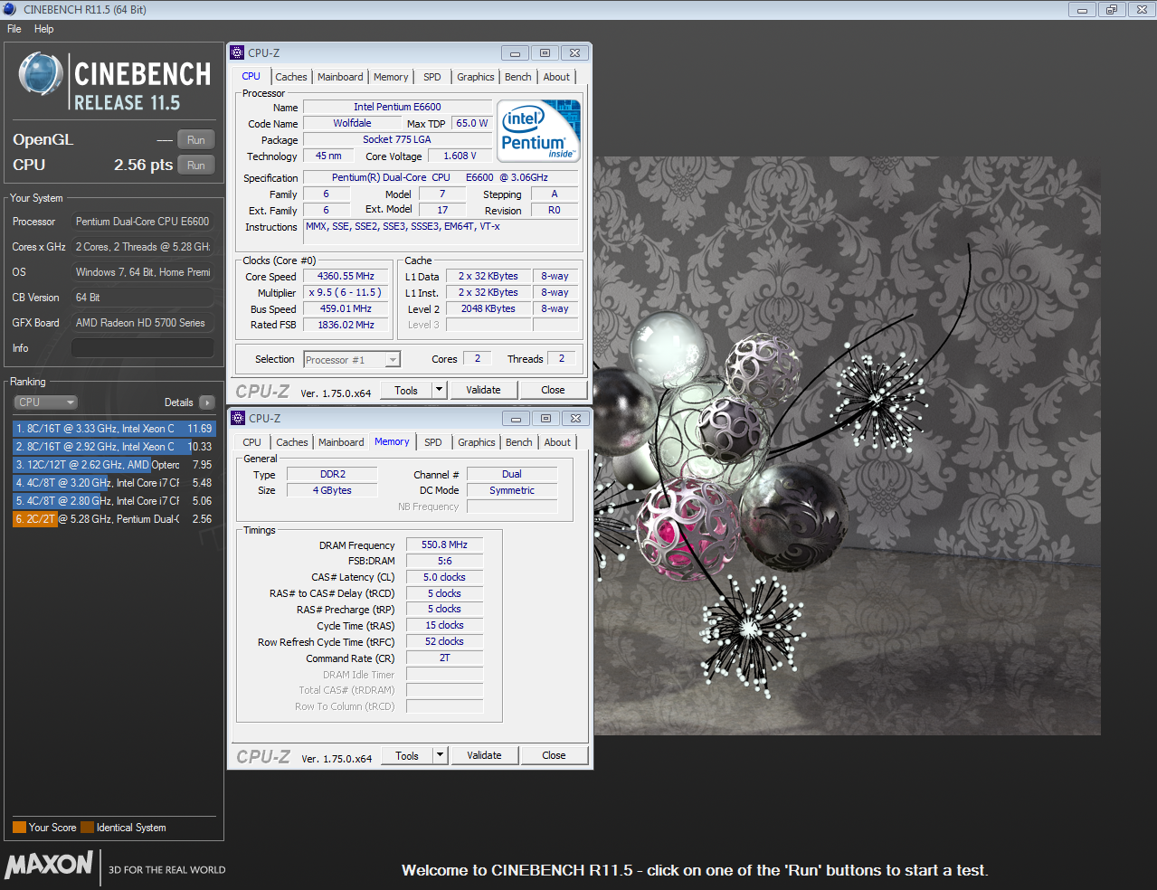The width and height of the screenshot is (1157, 890).
Task: Open Tools dropdown arrow in lower CPU-Z
Action: click(441, 756)
